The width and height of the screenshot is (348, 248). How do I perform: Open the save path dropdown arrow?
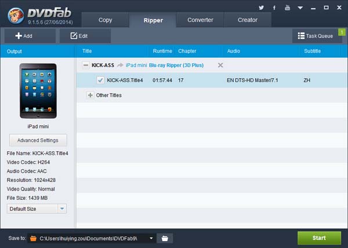pyautogui.click(x=151, y=239)
